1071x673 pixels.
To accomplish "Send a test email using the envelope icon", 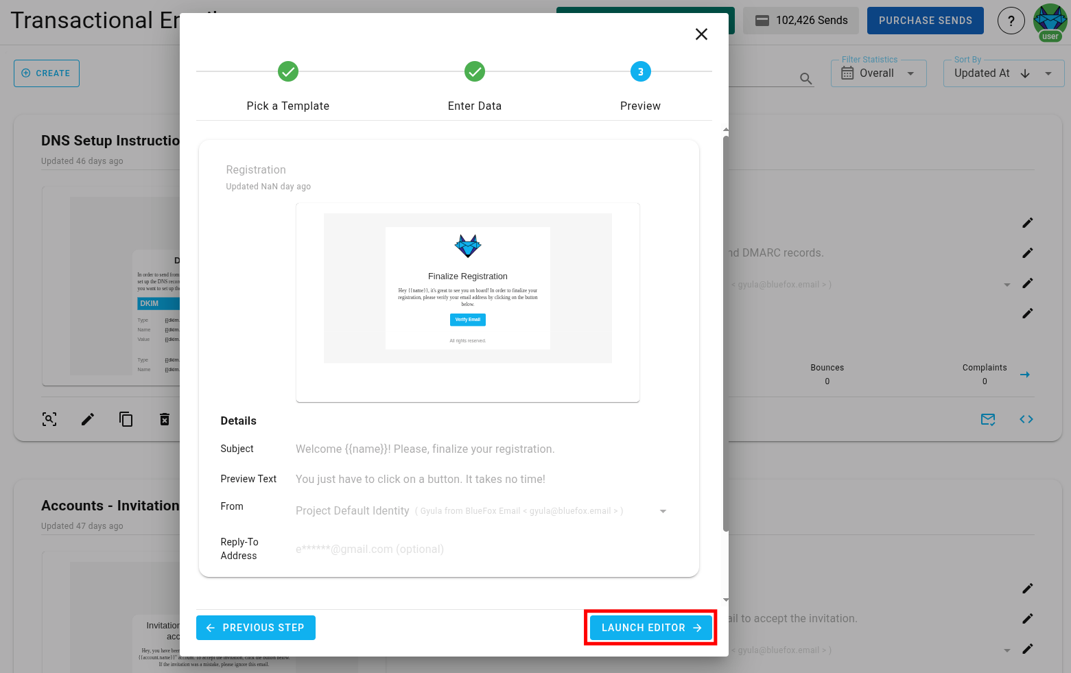I will (988, 418).
